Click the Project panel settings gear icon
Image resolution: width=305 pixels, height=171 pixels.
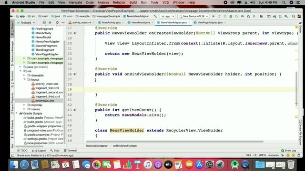(x=57, y=22)
